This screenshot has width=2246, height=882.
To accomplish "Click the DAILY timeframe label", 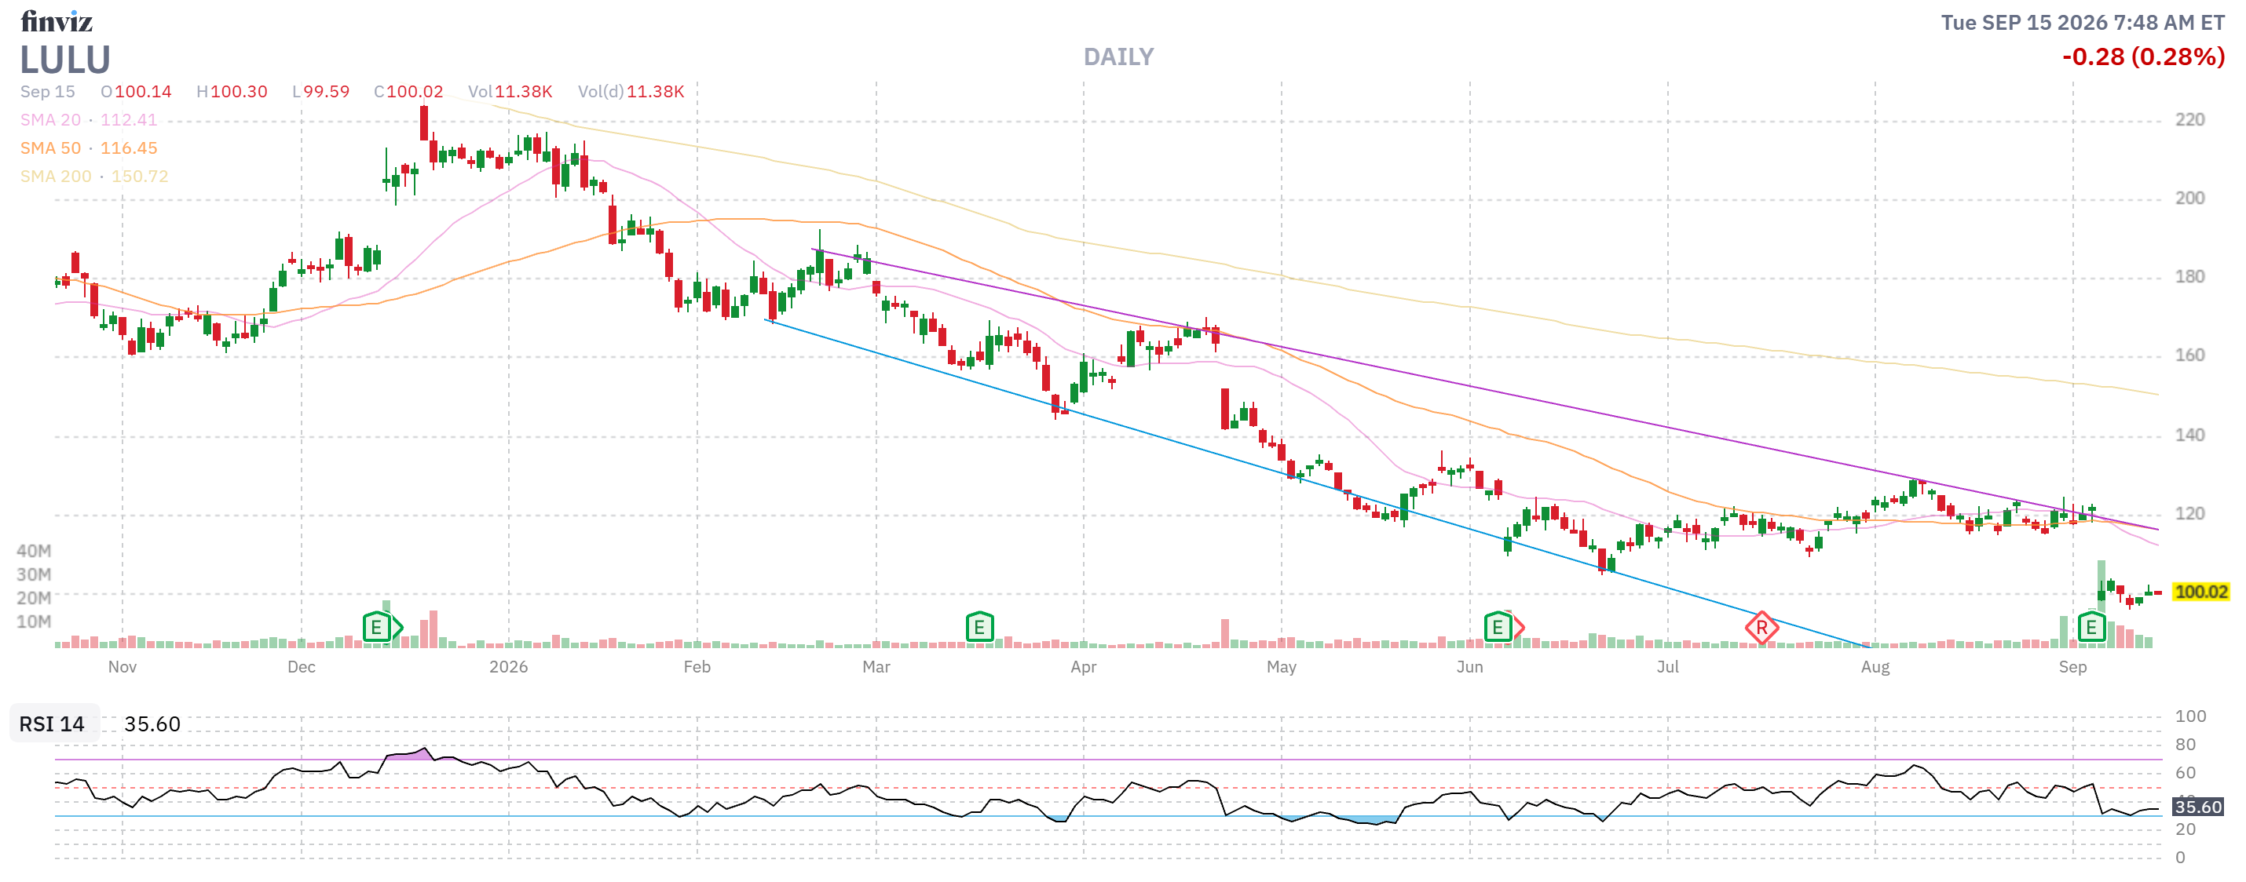I will click(x=1118, y=57).
